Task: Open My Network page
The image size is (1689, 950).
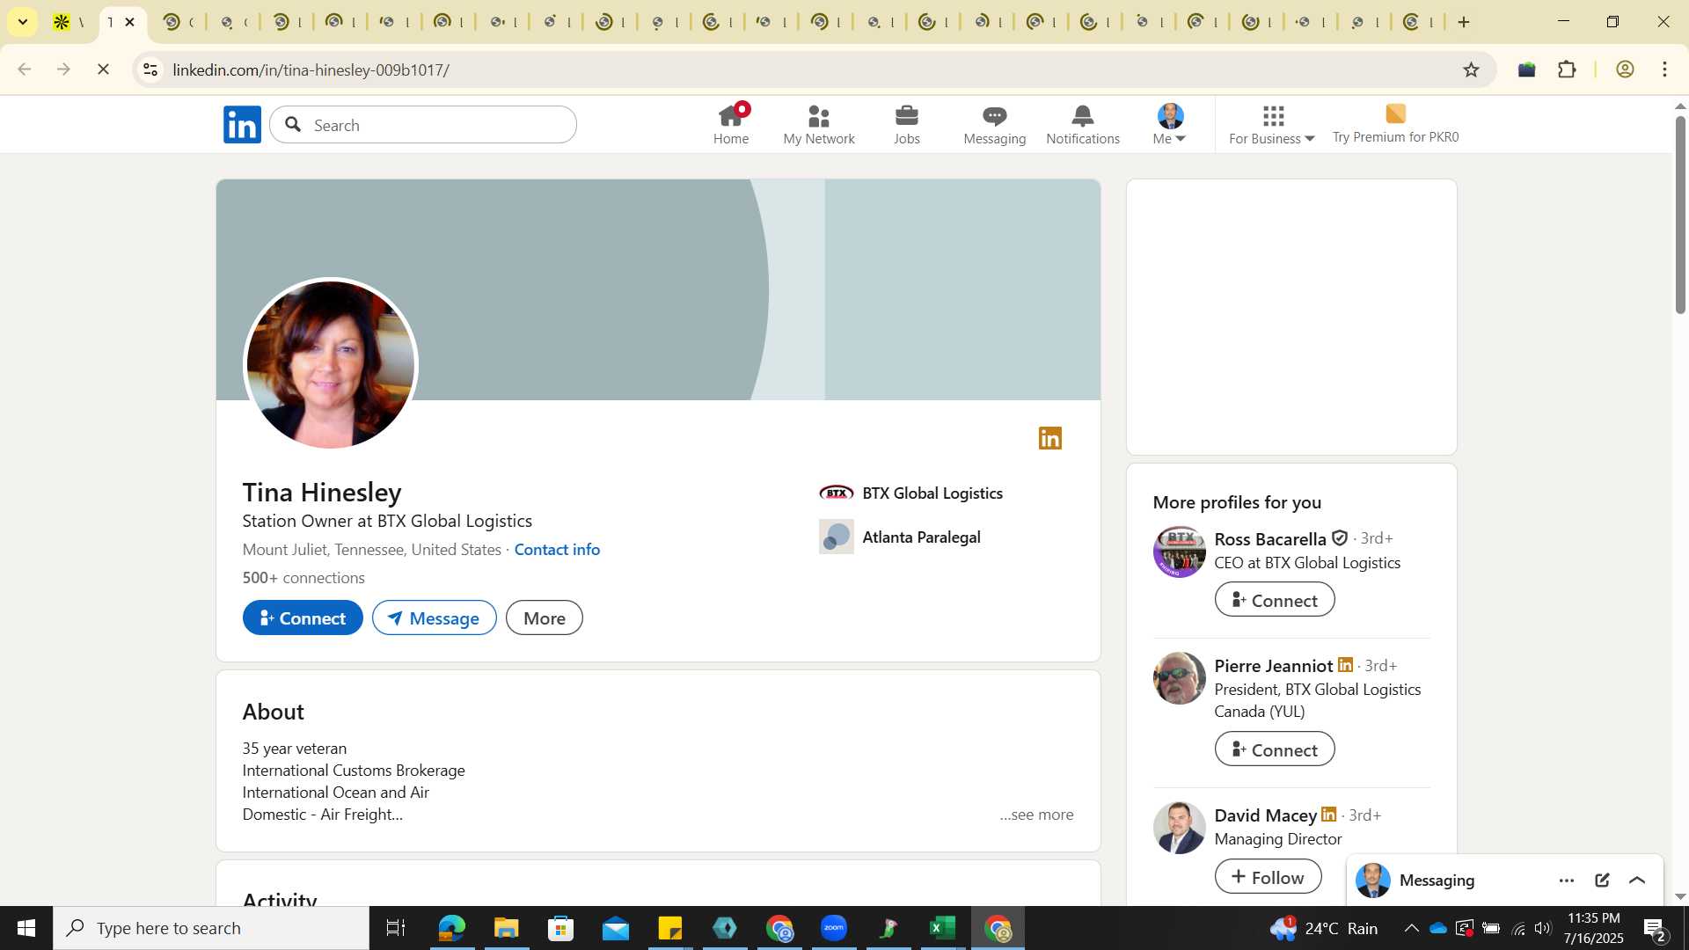Action: (819, 125)
